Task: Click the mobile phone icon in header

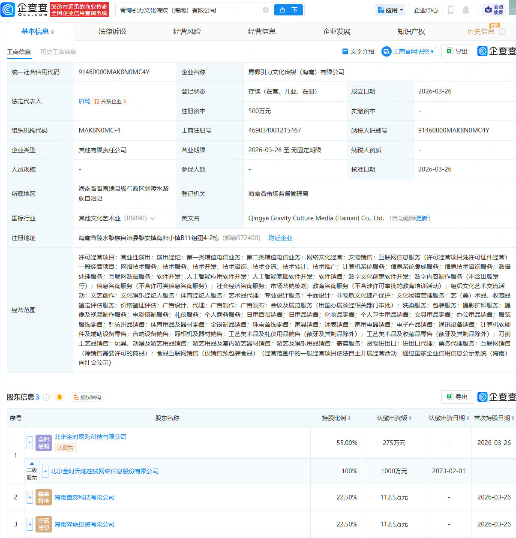Action: point(450,9)
